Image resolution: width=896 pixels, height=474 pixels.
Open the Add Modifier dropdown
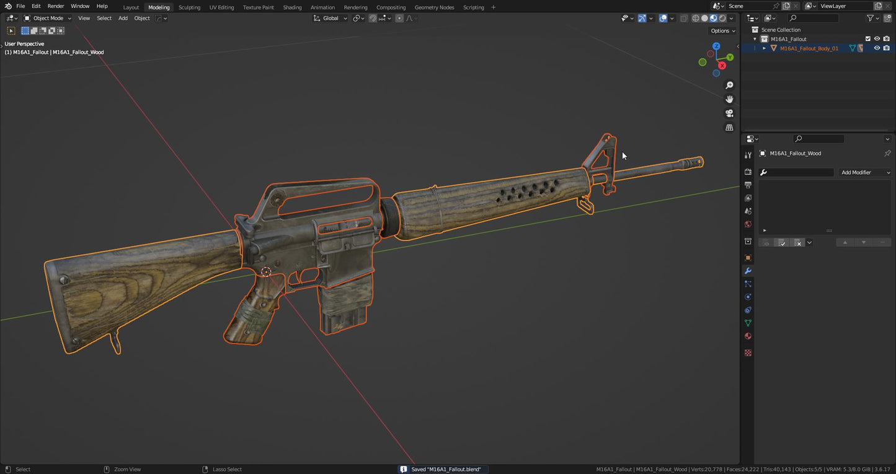[864, 172]
